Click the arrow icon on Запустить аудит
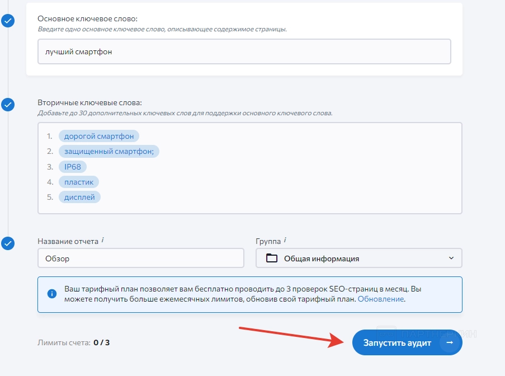This screenshot has width=505, height=376. [x=449, y=342]
